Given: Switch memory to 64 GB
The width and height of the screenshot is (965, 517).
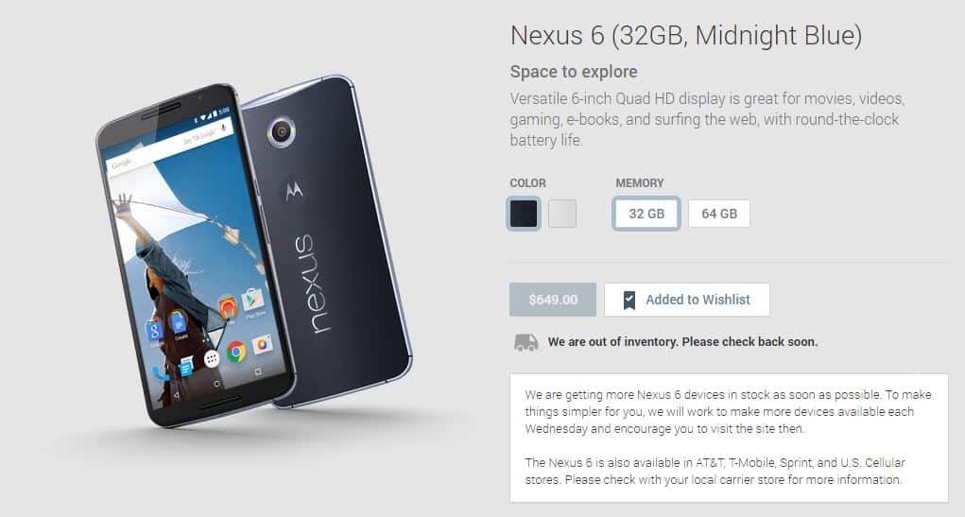Looking at the screenshot, I should coord(719,214).
